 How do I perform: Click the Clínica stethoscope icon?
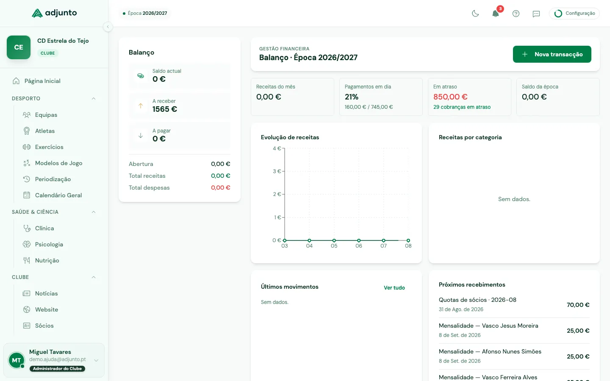[27, 228]
